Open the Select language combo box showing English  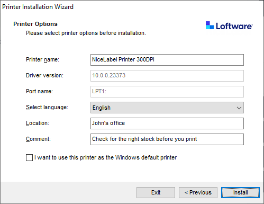pos(167,108)
